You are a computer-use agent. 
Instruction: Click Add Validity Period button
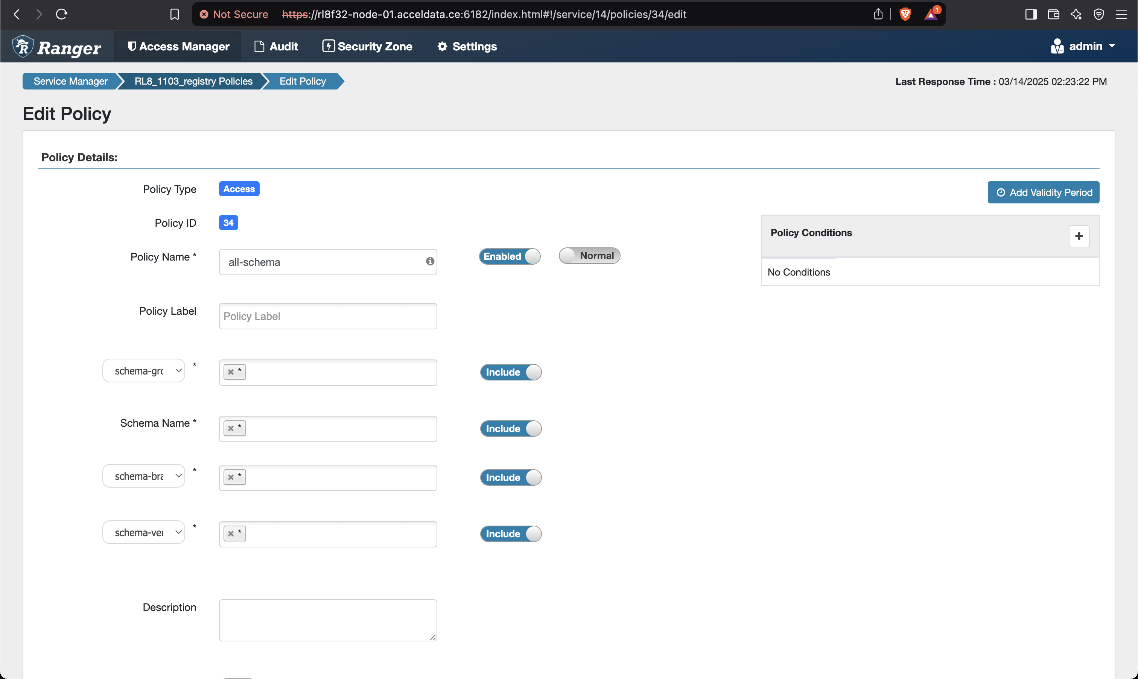[x=1043, y=192]
